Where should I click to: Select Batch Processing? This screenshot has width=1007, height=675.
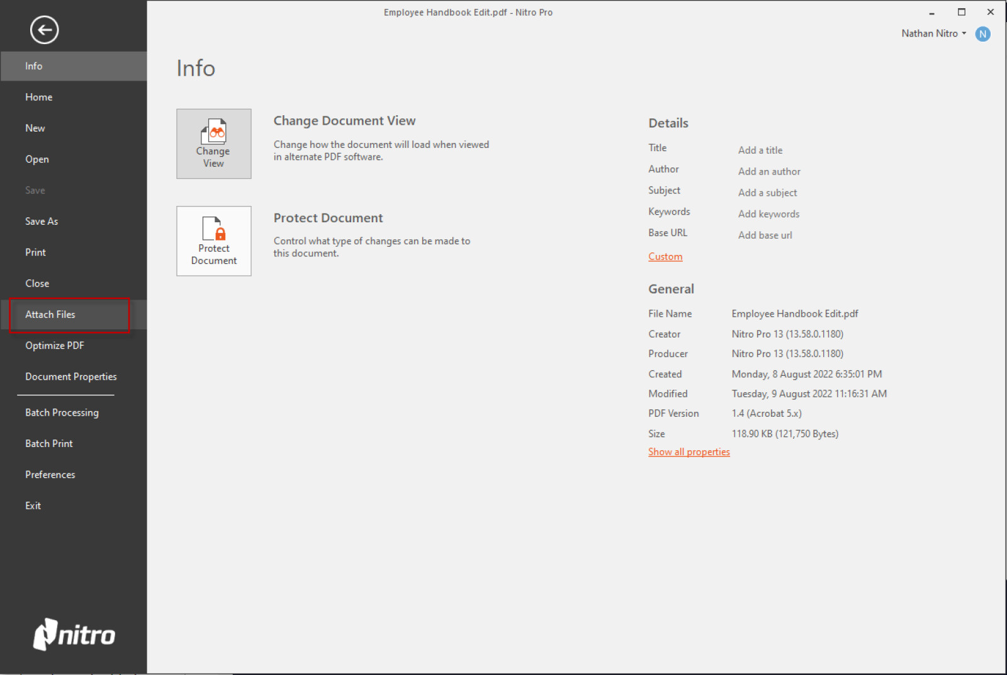coord(62,412)
